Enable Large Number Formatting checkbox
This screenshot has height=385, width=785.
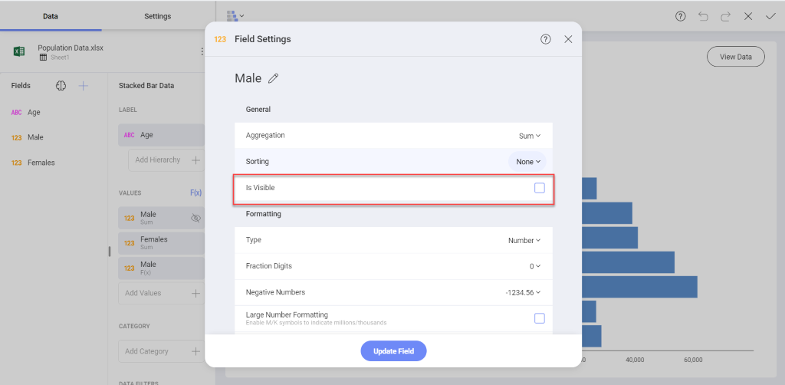pos(539,318)
